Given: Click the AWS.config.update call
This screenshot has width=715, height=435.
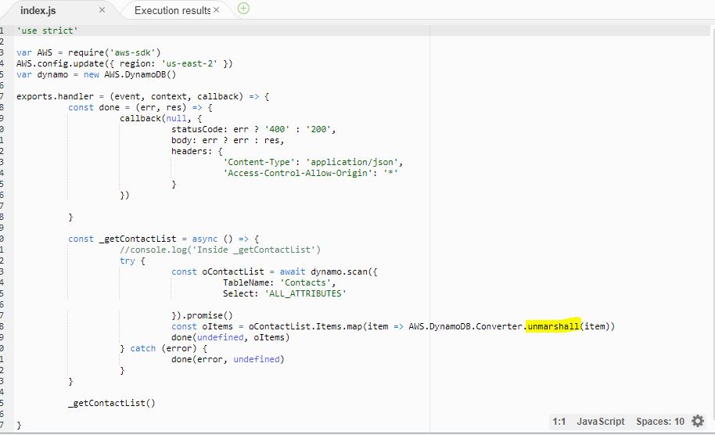Looking at the screenshot, I should pyautogui.click(x=124, y=63).
